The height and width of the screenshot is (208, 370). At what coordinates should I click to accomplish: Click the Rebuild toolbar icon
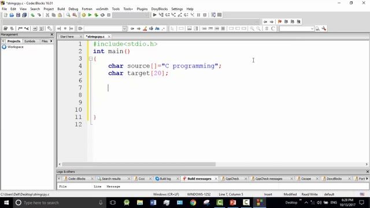102,15
